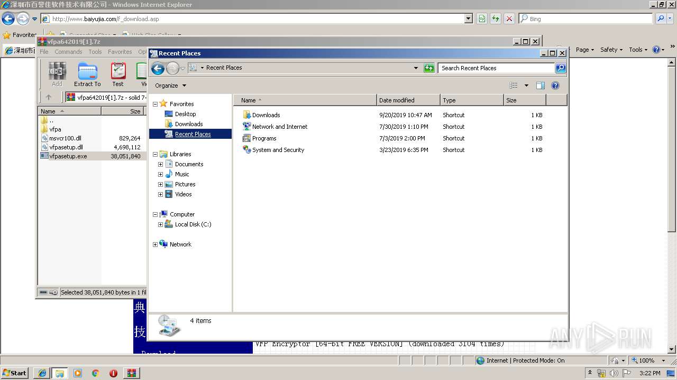The image size is (677, 380).
Task: Click the Size column header in Explorer
Action: 525,100
